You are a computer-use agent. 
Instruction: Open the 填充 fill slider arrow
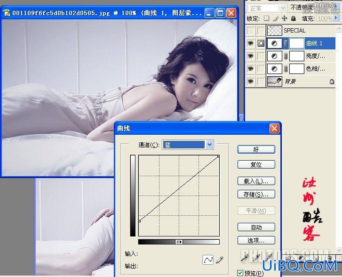coord(336,18)
